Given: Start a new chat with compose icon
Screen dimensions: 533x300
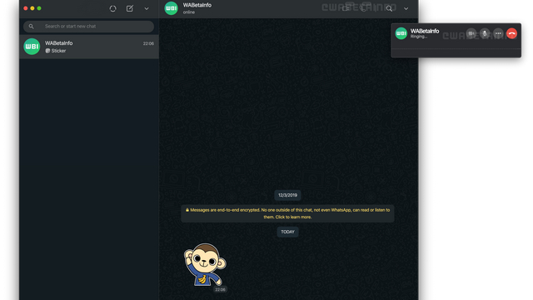Looking at the screenshot, I should (x=130, y=8).
